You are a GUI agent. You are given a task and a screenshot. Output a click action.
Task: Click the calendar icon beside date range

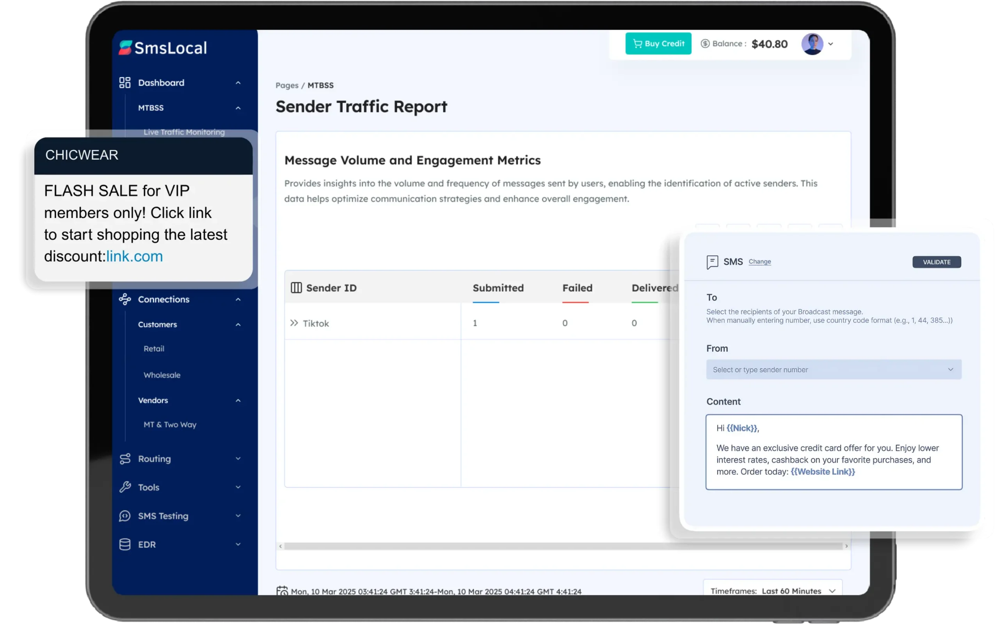(x=282, y=591)
